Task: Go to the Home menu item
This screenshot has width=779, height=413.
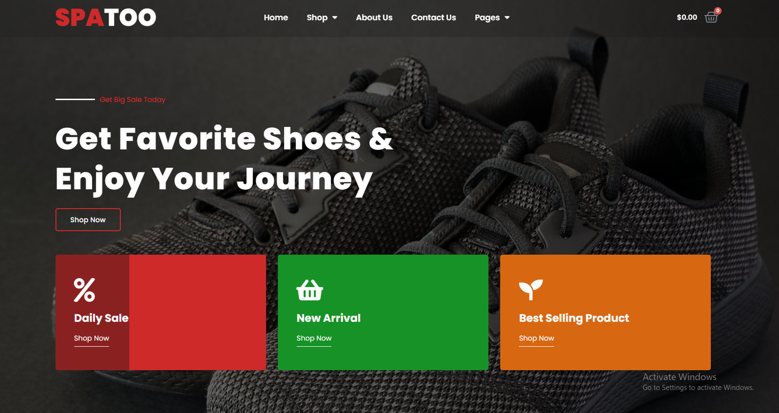Action: [276, 18]
